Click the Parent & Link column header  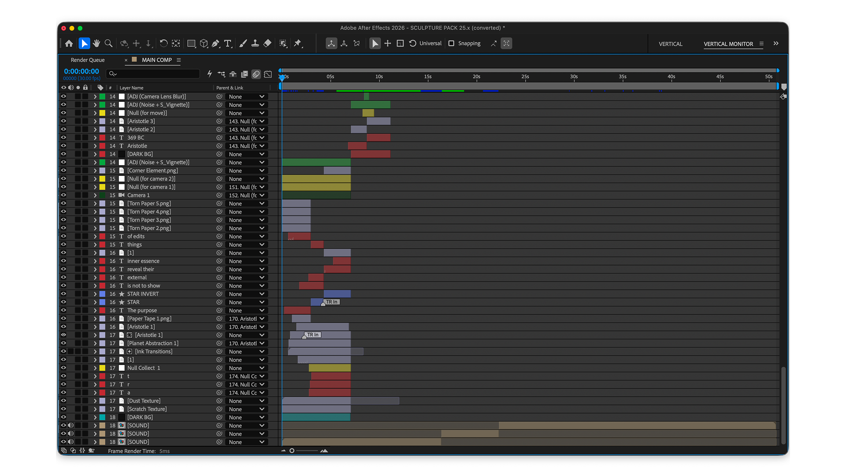pyautogui.click(x=230, y=88)
